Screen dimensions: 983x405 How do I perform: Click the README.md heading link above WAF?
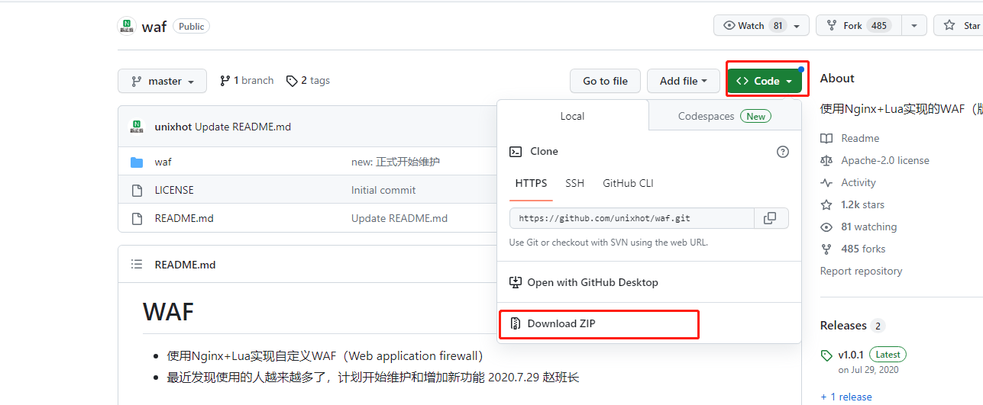tap(185, 265)
